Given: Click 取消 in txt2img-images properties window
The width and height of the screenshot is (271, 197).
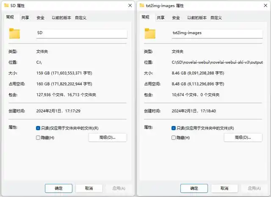Looking at the screenshot, I should [224, 188].
